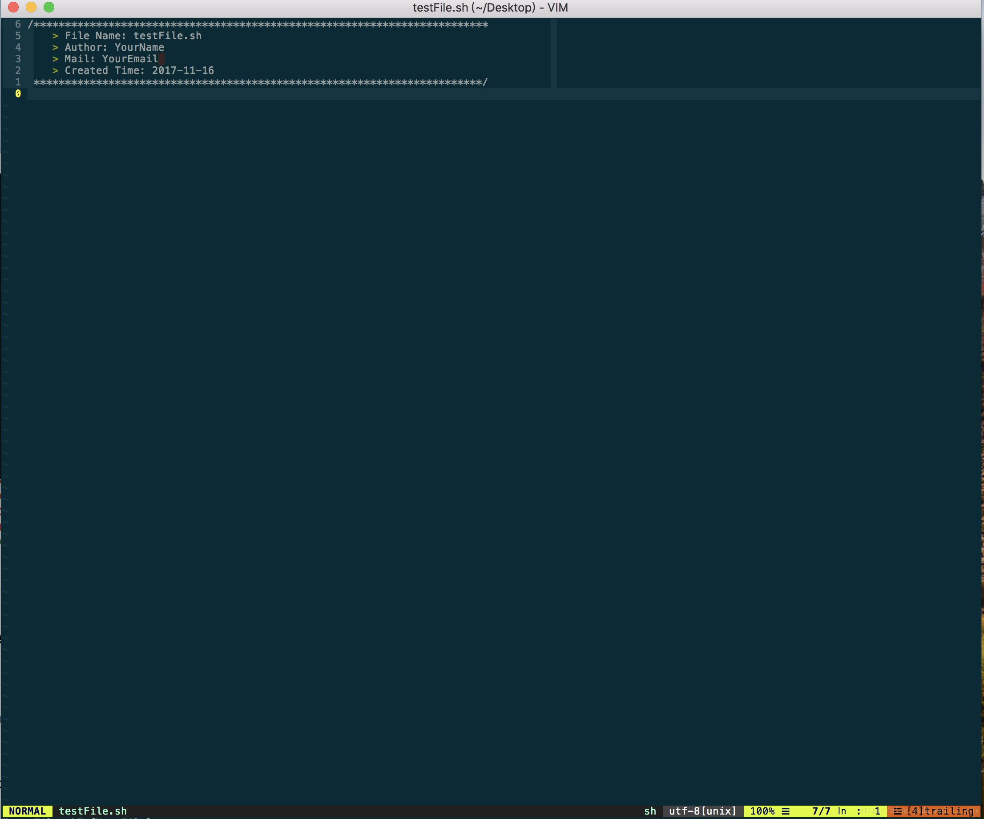This screenshot has width=984, height=819.
Task: Click relative line number 3 in gutter
Action: click(x=18, y=59)
